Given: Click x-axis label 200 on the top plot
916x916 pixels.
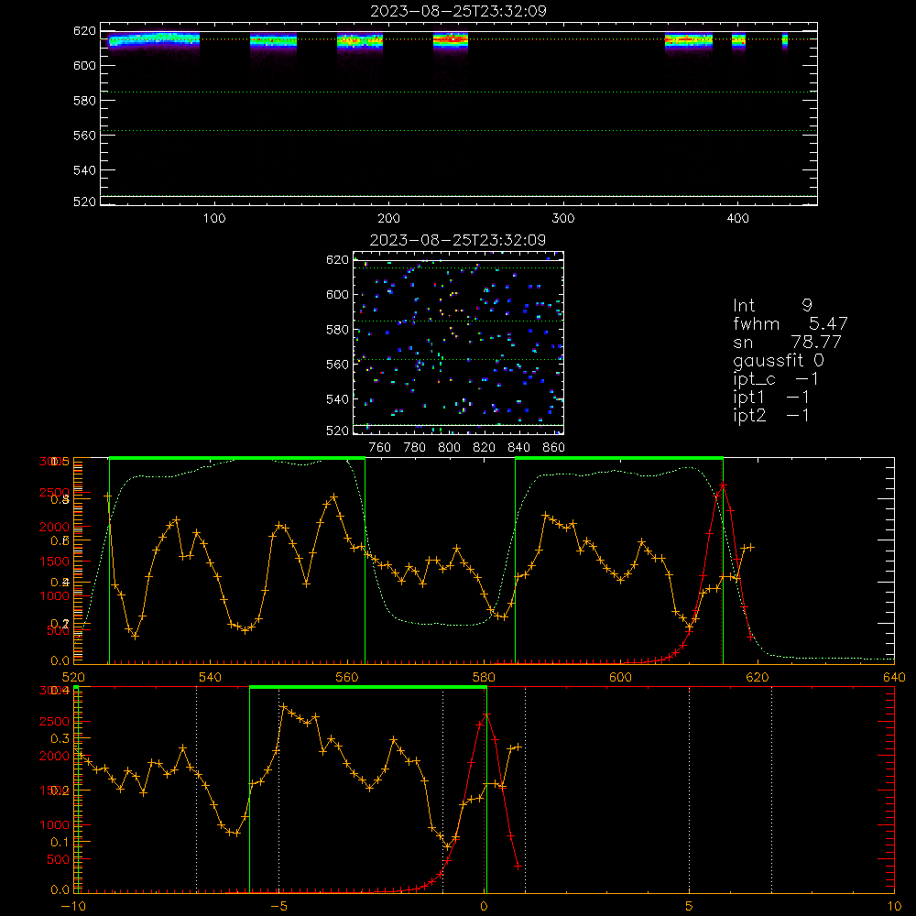Looking at the screenshot, I should point(388,219).
